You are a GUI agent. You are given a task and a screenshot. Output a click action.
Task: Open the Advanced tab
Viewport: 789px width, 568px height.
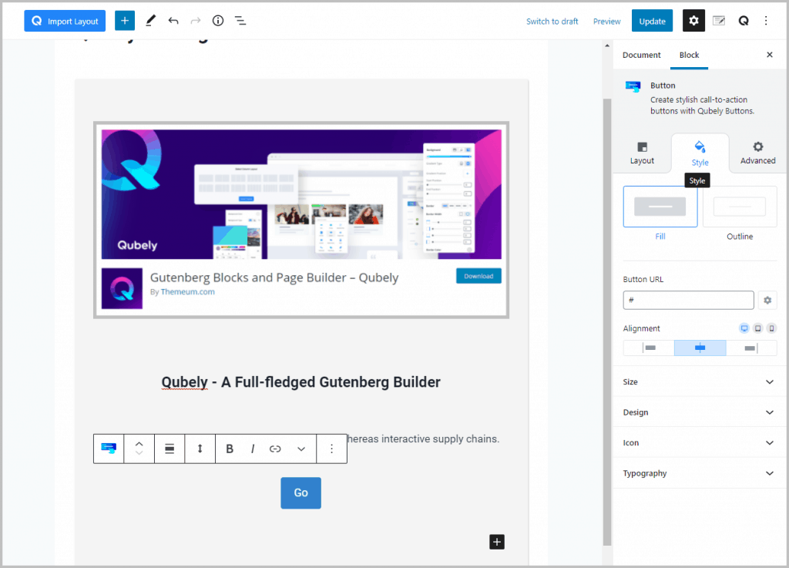click(758, 153)
